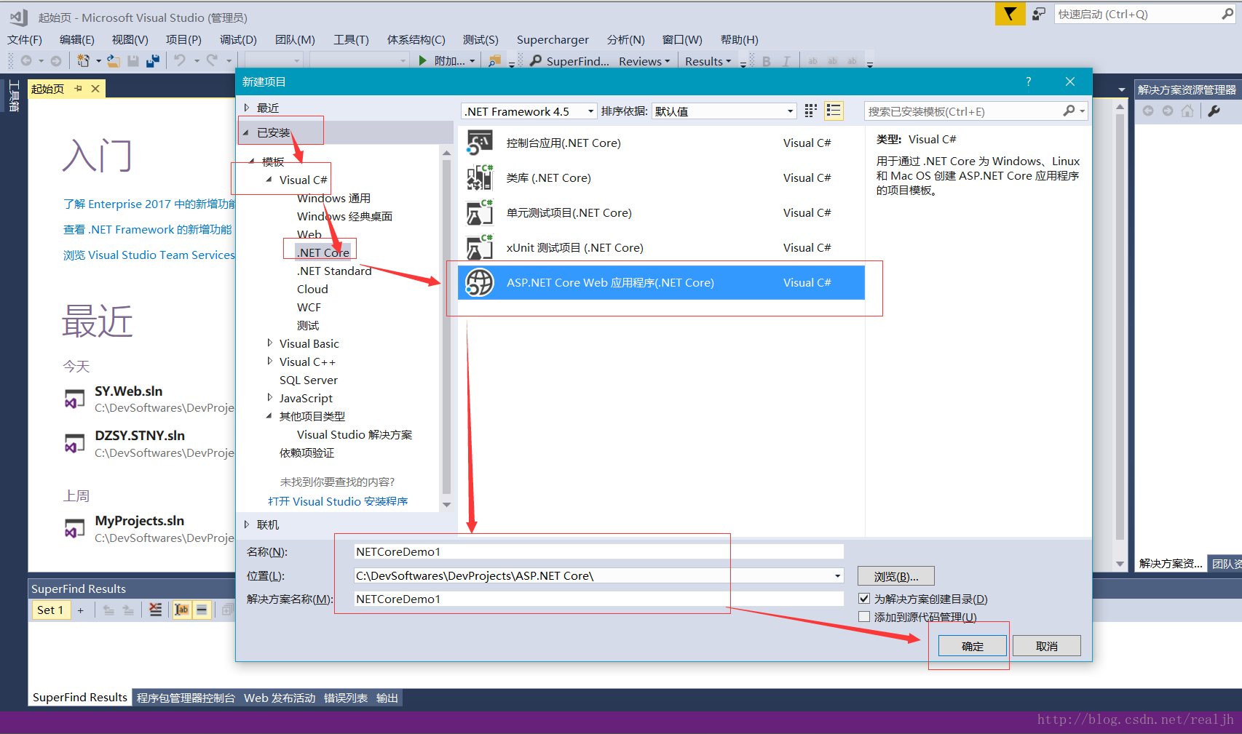The height and width of the screenshot is (734, 1242).
Task: Click the find in files toolbar icon
Action: (494, 61)
